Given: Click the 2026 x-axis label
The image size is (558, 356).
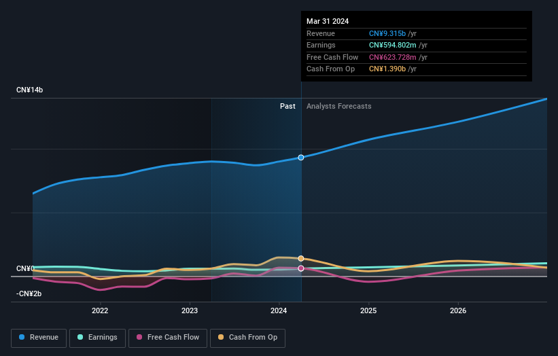Looking at the screenshot, I should click(x=458, y=311).
